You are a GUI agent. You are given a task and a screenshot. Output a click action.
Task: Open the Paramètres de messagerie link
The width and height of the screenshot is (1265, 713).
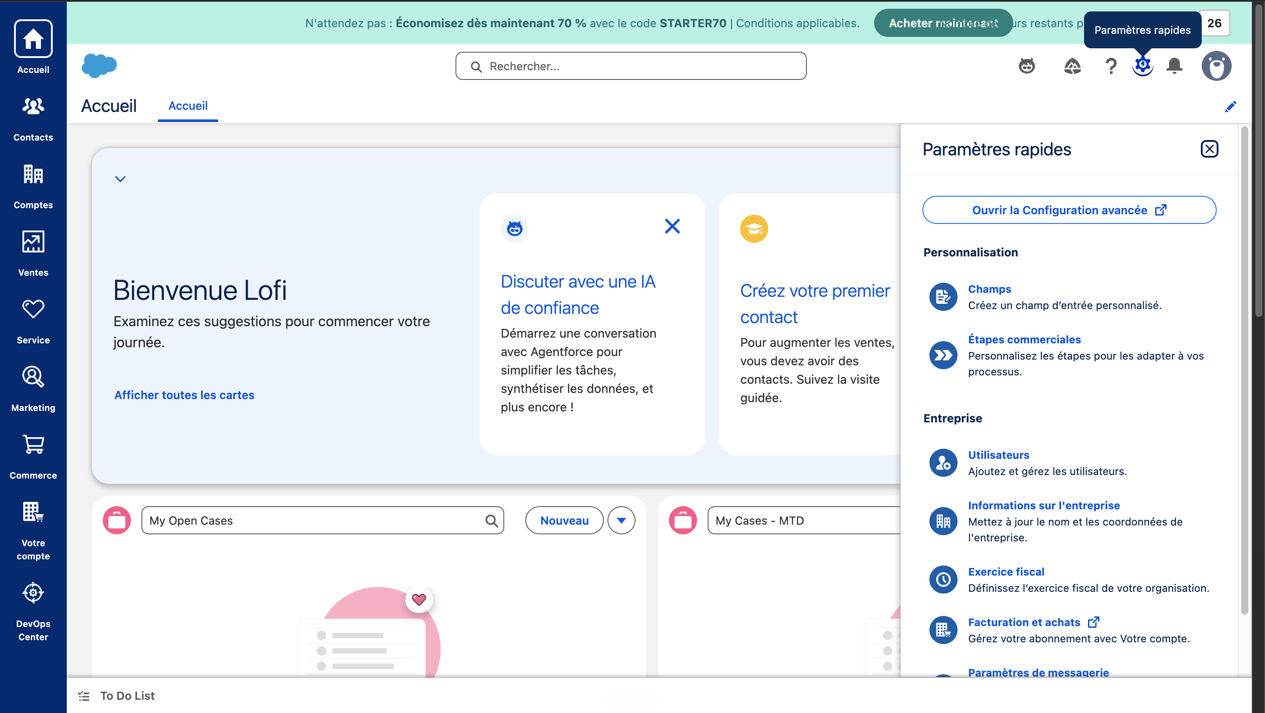[x=1038, y=672]
